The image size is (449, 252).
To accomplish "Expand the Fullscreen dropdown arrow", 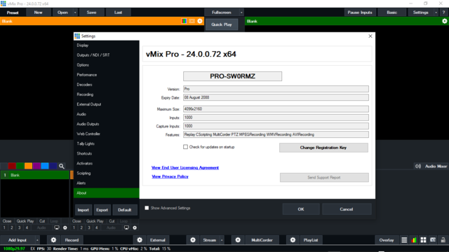I will click(x=241, y=13).
